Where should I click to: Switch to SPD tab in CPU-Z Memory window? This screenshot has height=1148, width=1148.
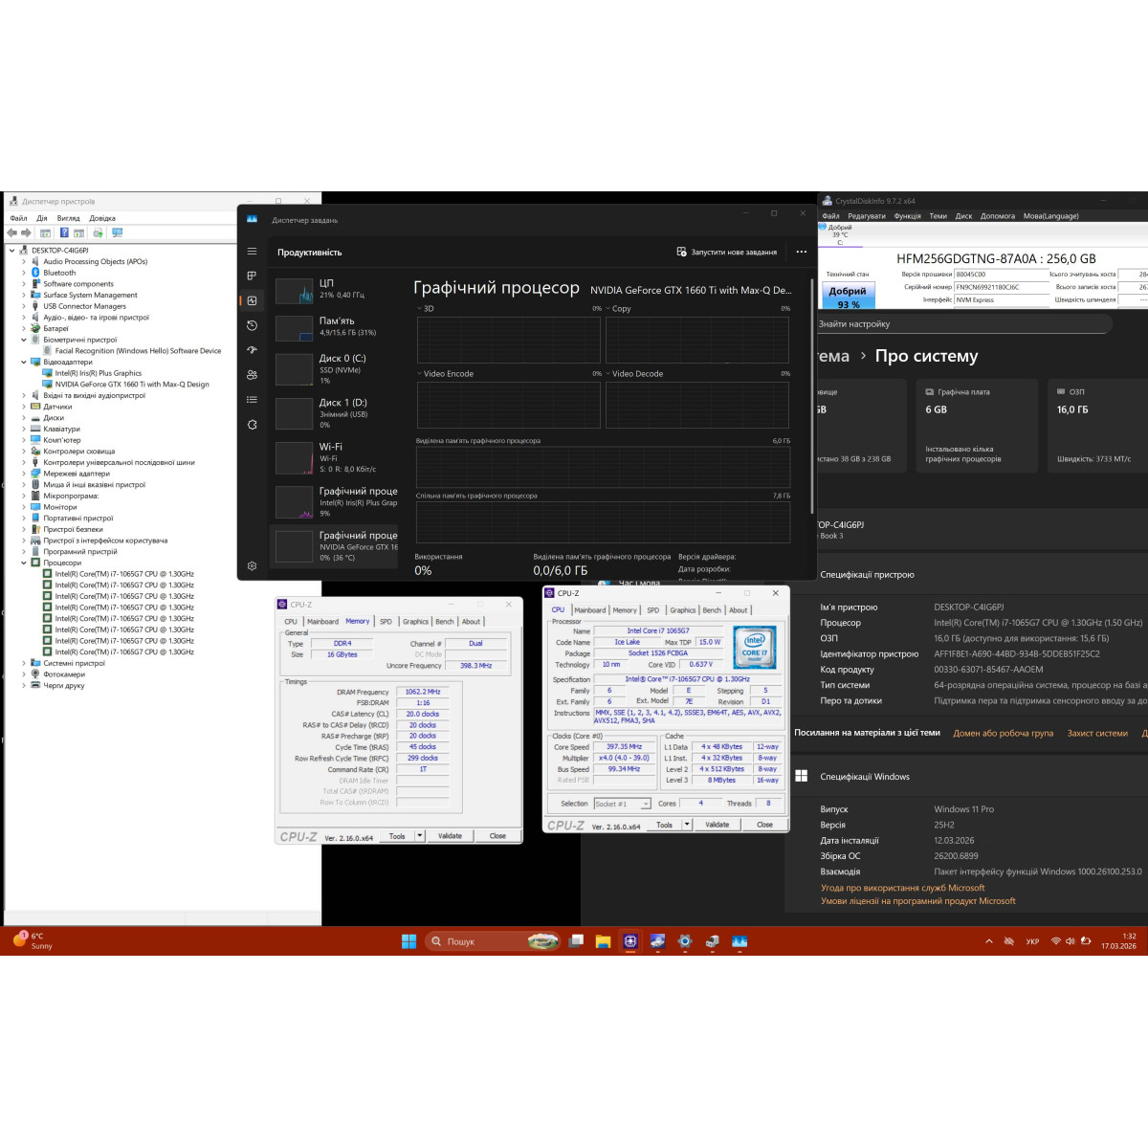[x=386, y=621]
